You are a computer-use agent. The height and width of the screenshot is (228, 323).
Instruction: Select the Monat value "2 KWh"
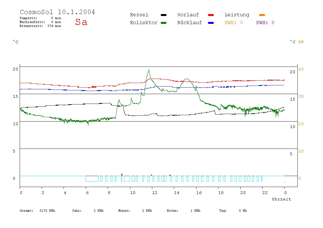[x=147, y=211]
